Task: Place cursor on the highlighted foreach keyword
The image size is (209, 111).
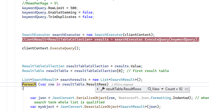Action: pos(29,84)
